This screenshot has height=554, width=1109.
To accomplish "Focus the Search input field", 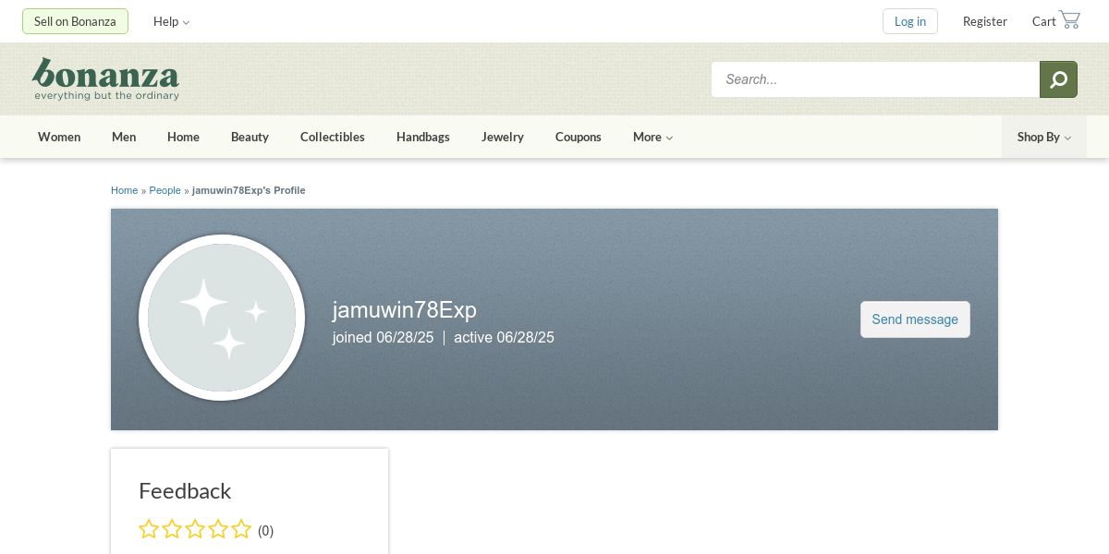I will coord(875,79).
